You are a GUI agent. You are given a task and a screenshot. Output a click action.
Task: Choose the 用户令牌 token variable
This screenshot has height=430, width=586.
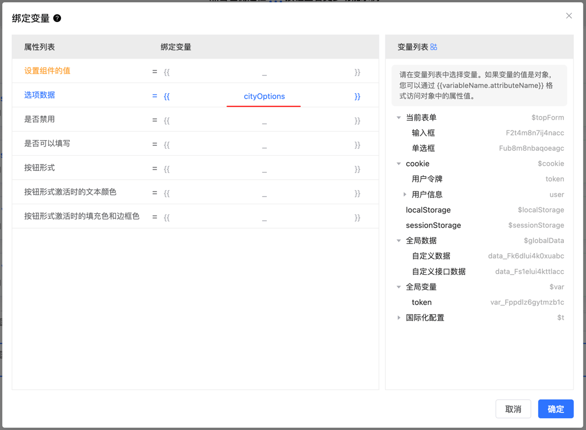pyautogui.click(x=427, y=179)
